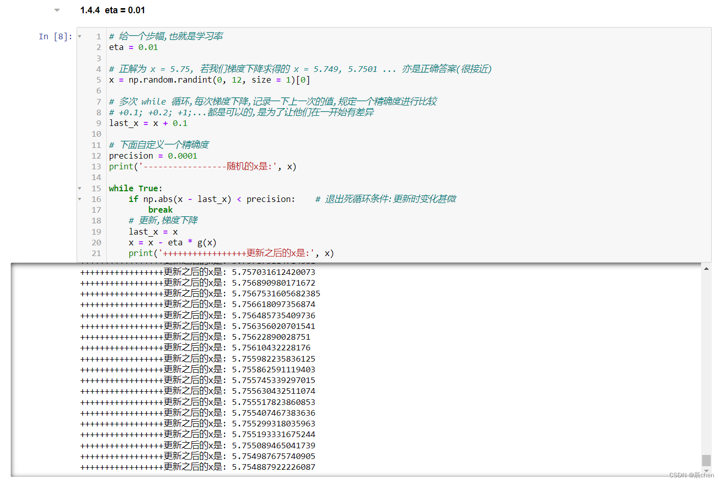This screenshot has width=722, height=483.
Task: Collapse cell fold arrow beside In [8]
Action: 80,37
